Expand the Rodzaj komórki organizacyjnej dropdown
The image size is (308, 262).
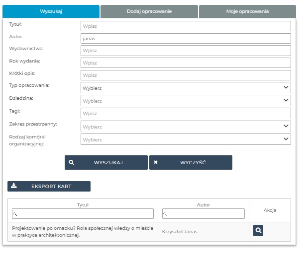[185, 139]
